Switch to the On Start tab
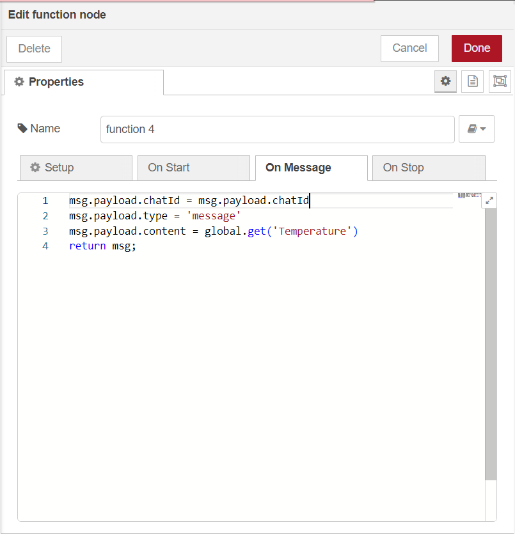 pyautogui.click(x=193, y=168)
